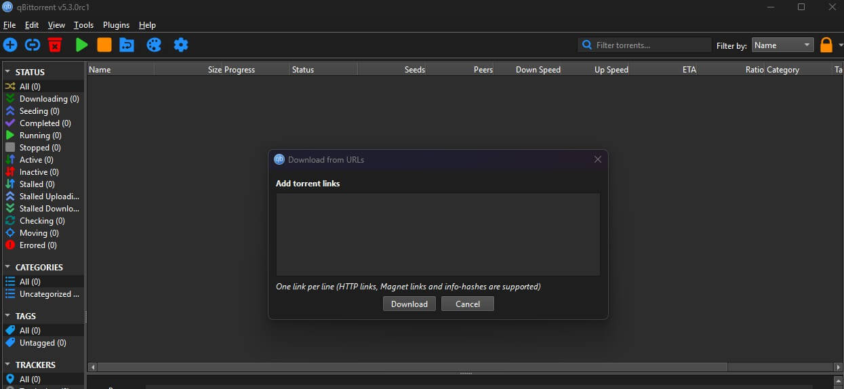Sort by the Peers column header
The height and width of the screenshot is (389, 844).
coord(460,69)
